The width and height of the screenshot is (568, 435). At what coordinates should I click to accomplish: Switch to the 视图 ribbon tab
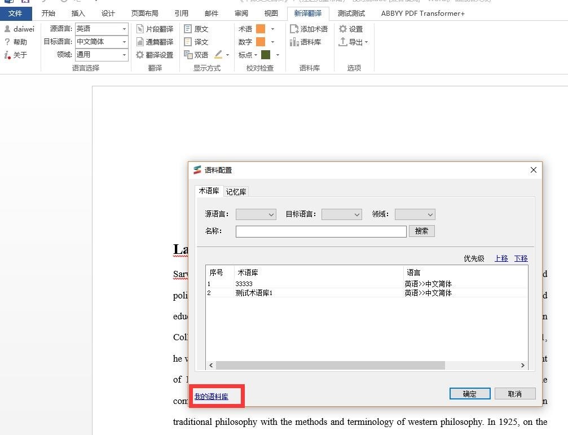coord(271,14)
